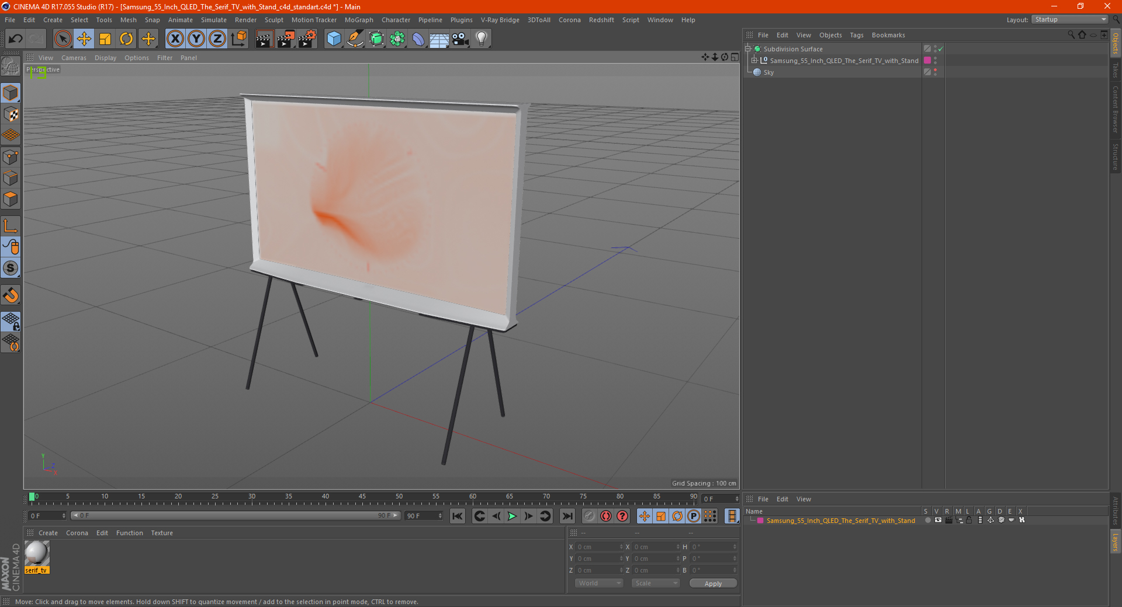Add a Subdivision Surface generator icon
The width and height of the screenshot is (1122, 607).
click(376, 39)
